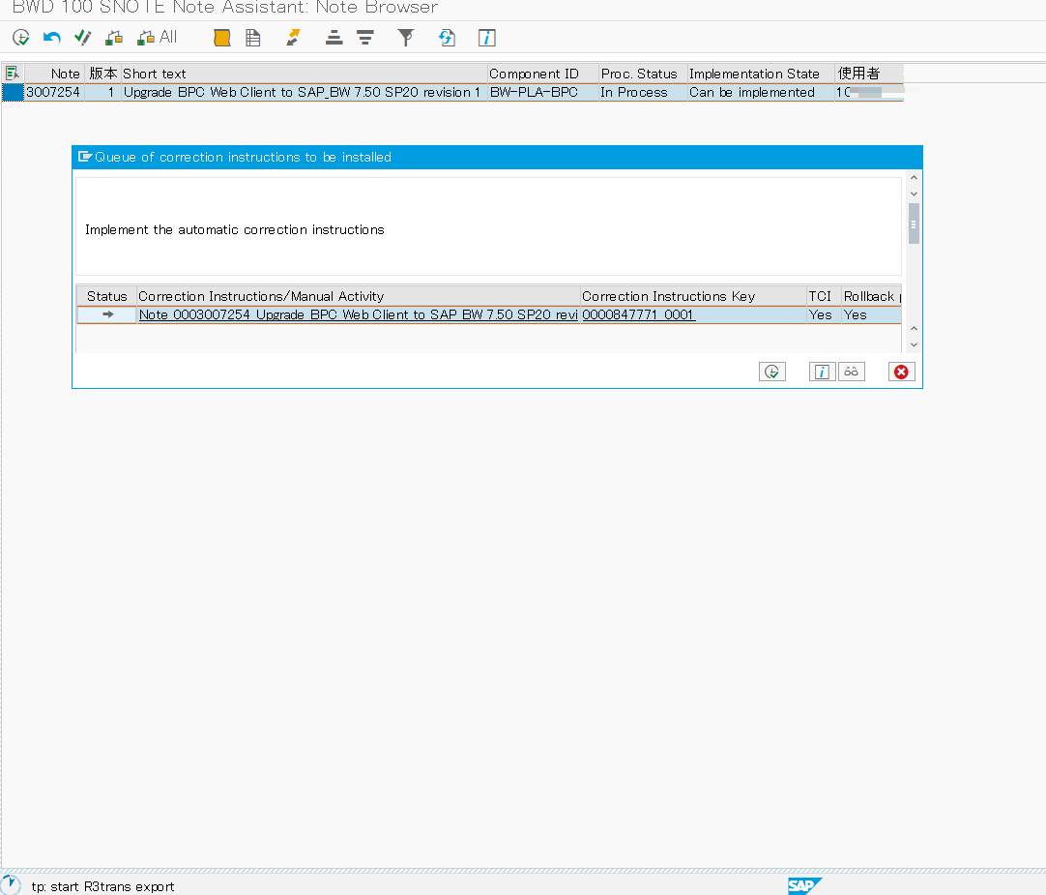Click the Component ID column header
The image size is (1046, 895).
[x=543, y=74]
